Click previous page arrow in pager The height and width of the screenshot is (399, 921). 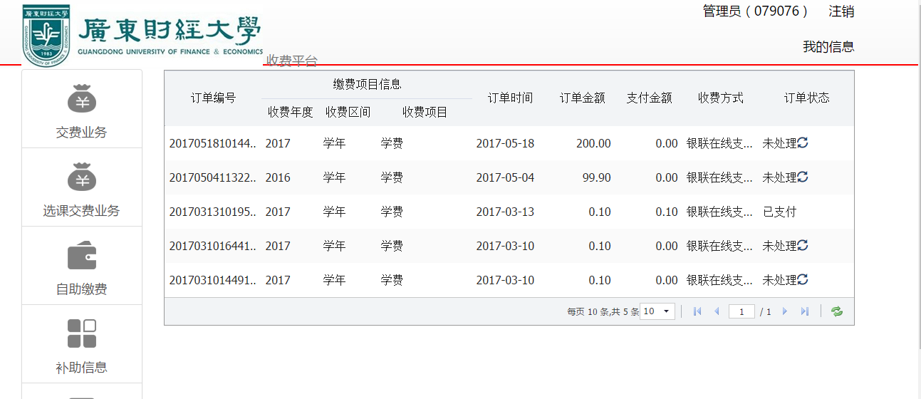[717, 311]
